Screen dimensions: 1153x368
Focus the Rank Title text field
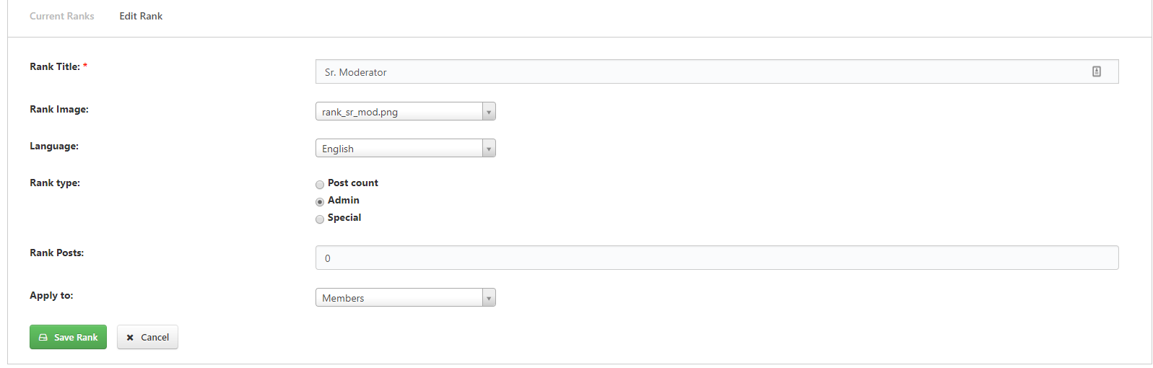coord(717,71)
